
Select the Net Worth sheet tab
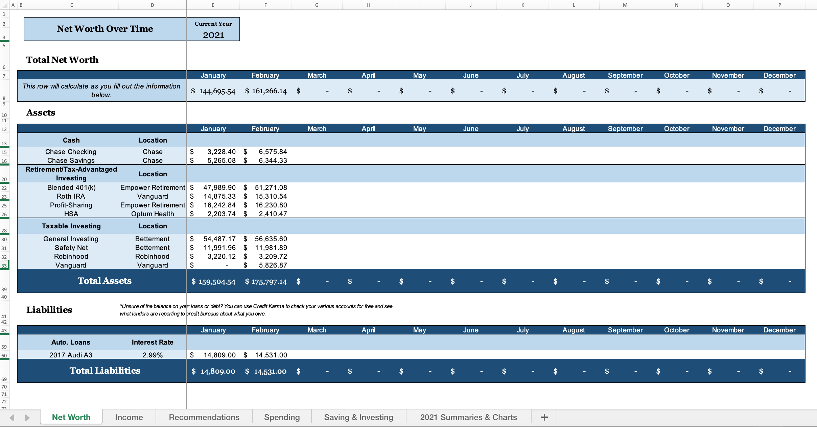coord(71,417)
